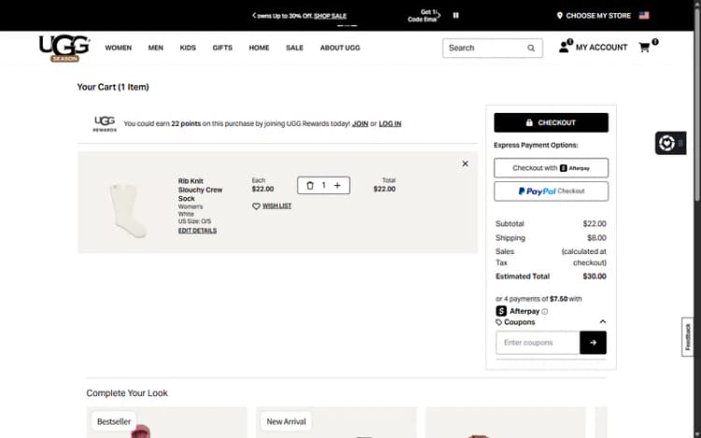Click the New Arrival badge card
The image size is (701, 438).
tap(286, 421)
